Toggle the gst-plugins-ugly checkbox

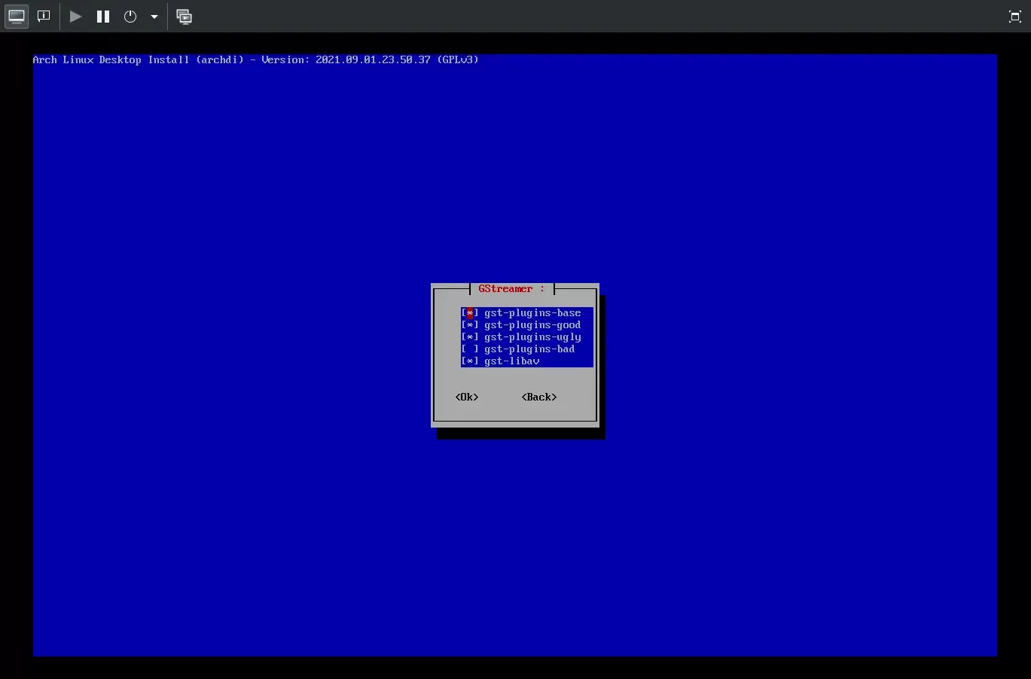tap(470, 337)
